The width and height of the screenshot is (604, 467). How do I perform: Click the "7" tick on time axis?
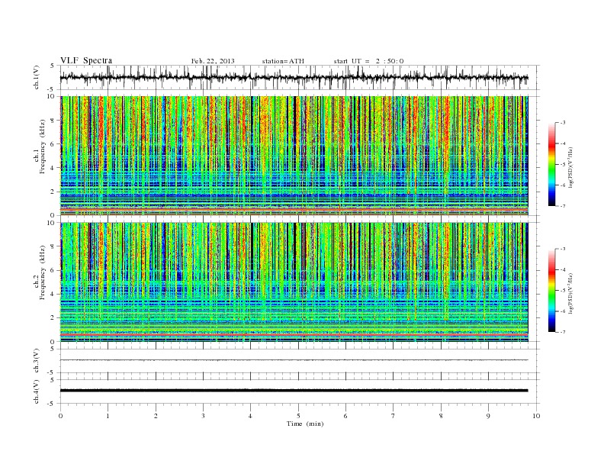tap(393, 416)
